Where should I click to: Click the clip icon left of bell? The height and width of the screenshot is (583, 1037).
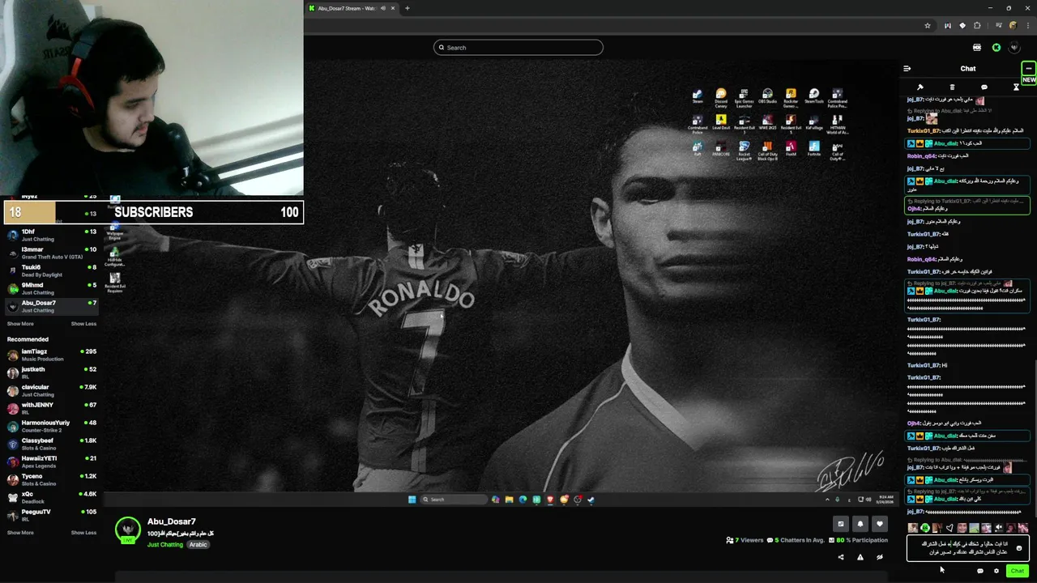tap(841, 524)
